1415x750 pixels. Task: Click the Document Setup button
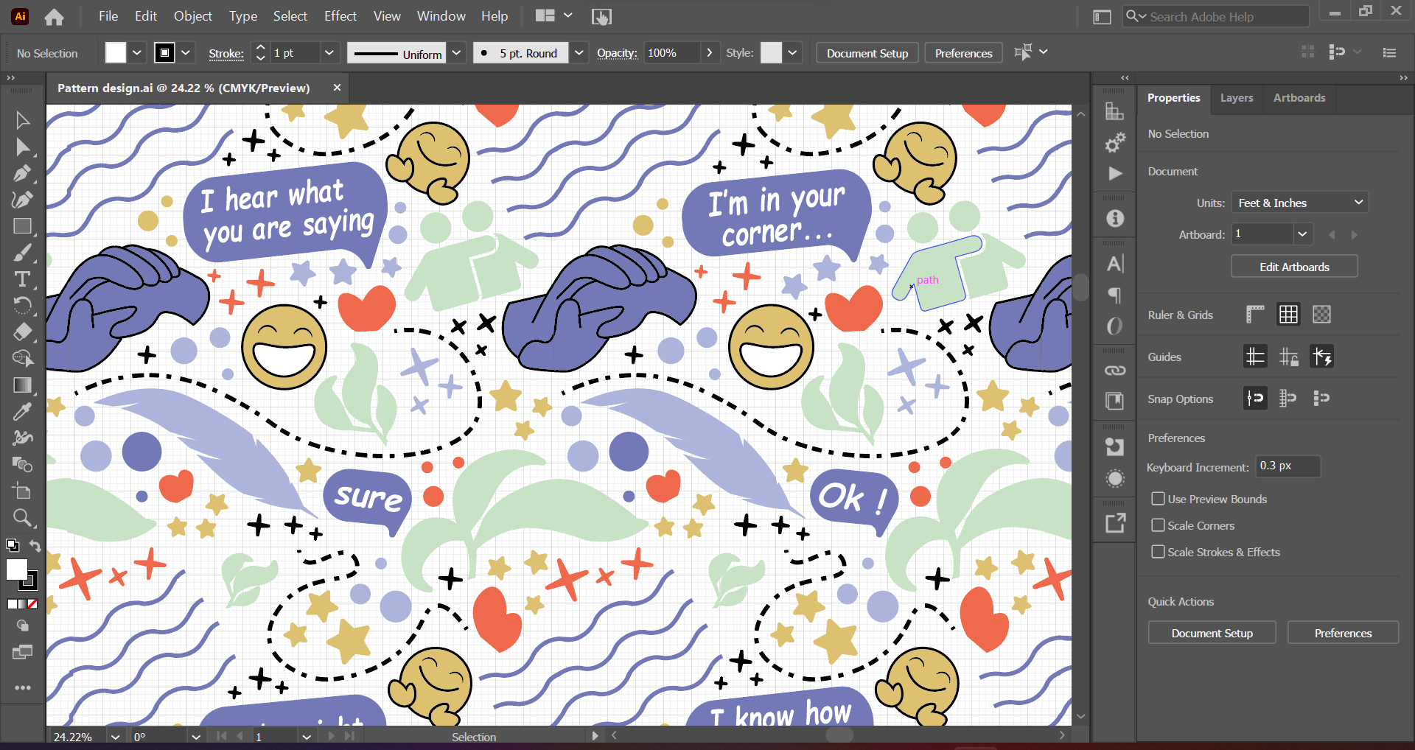(x=867, y=52)
